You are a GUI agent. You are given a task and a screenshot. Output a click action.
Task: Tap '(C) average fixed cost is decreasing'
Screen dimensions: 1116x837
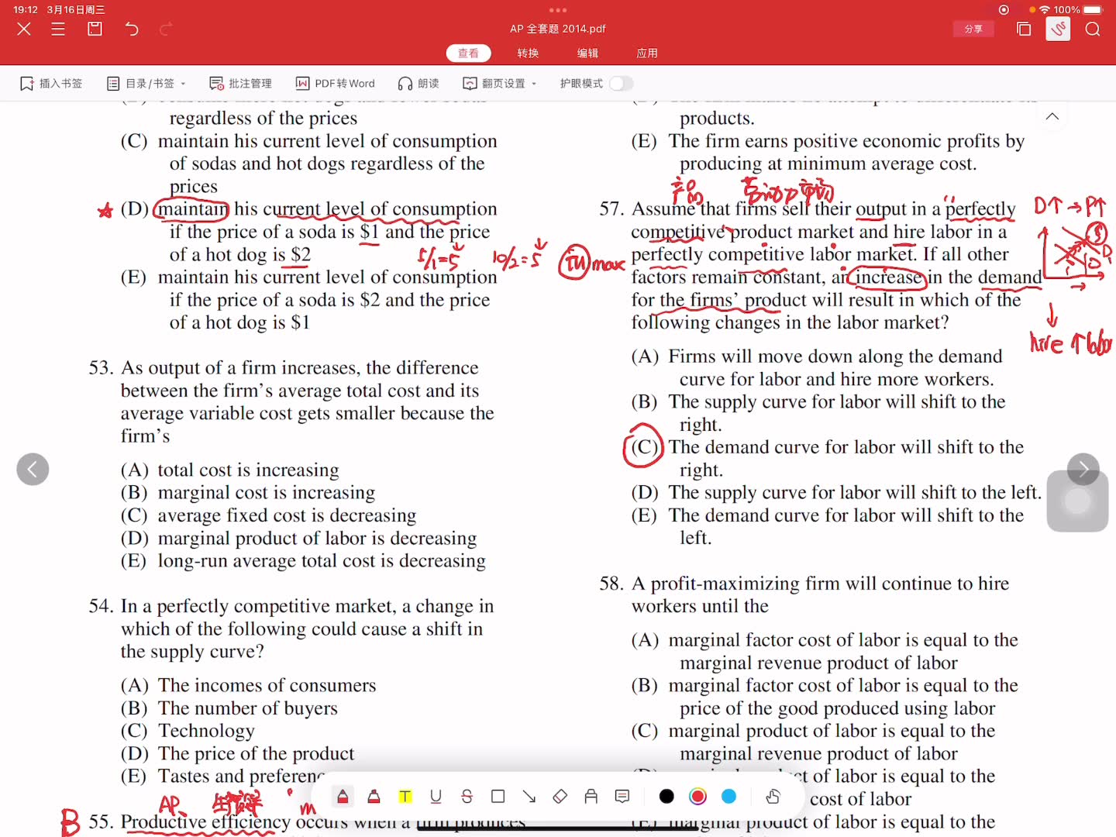[x=268, y=515]
